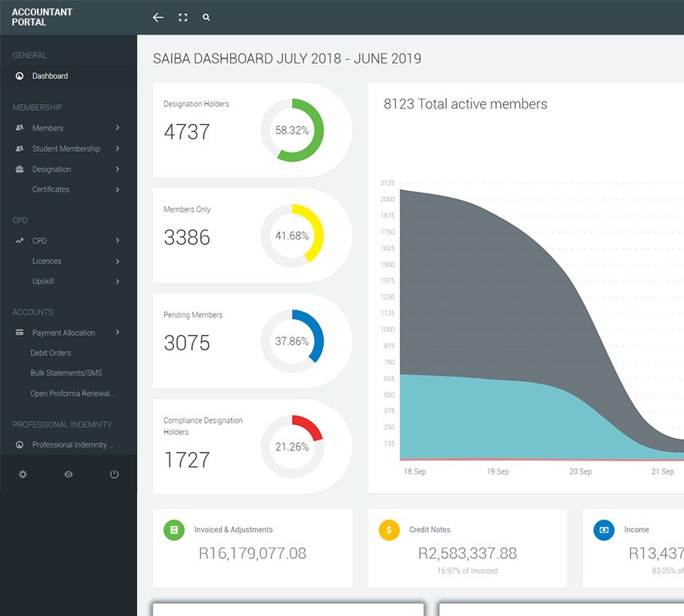The image size is (684, 616).
Task: Expand the Payment Allocation chevron
Action: pos(117,333)
